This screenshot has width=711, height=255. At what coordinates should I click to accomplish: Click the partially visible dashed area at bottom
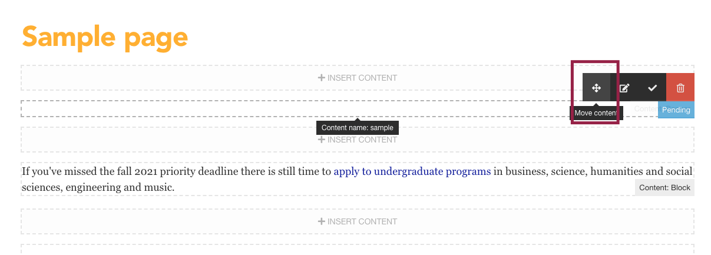[x=358, y=250]
